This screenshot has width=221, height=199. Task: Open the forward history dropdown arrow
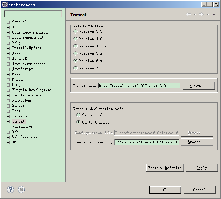207,15
